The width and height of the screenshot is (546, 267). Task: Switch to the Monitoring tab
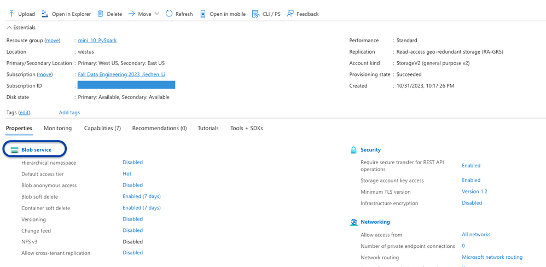tap(58, 128)
